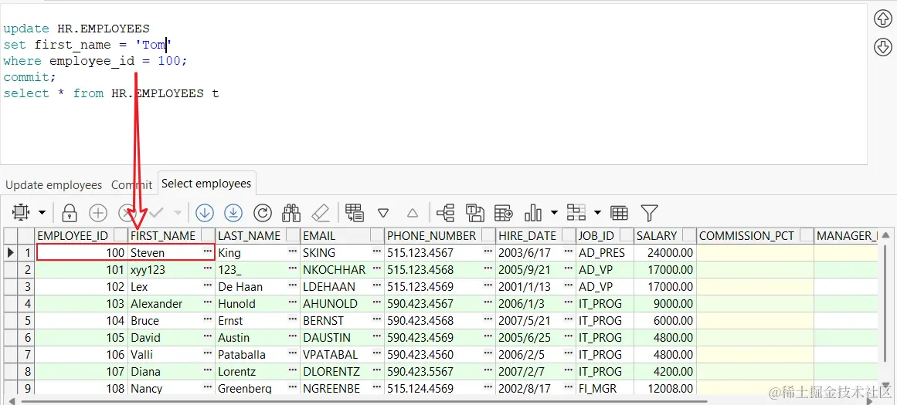Select row 1 via its row indicator

coord(10,252)
